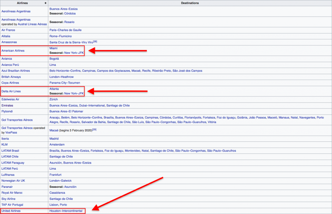Open the Azul Brazilian Airlines link

16,71
